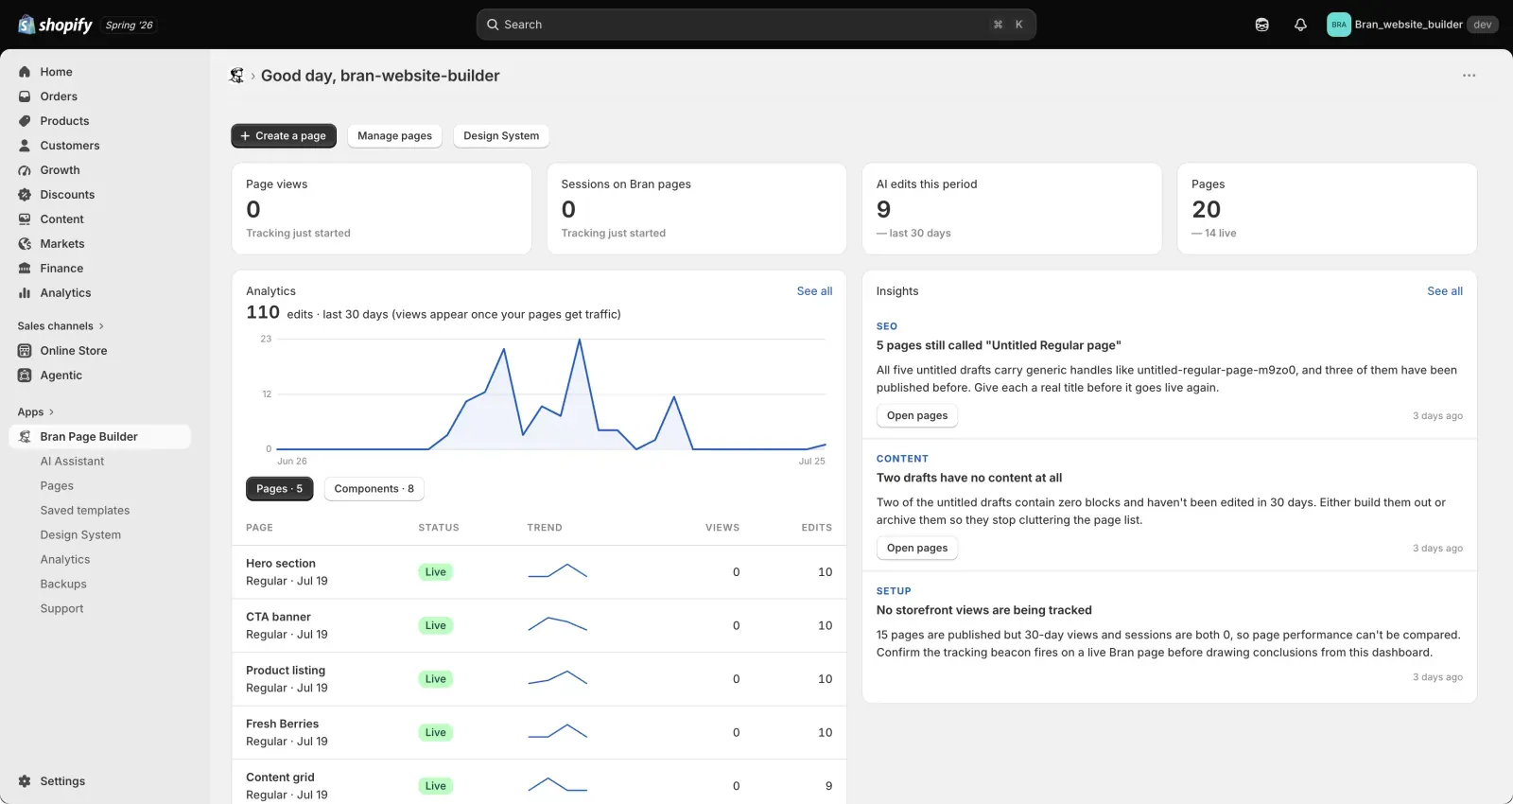The width and height of the screenshot is (1513, 804).
Task: Click the Live badge for Hero section
Action: [435, 572]
